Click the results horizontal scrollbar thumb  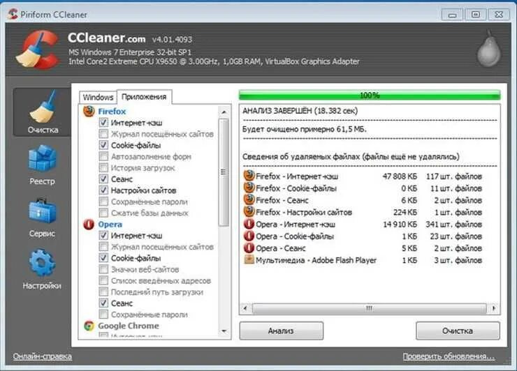tap(370, 308)
